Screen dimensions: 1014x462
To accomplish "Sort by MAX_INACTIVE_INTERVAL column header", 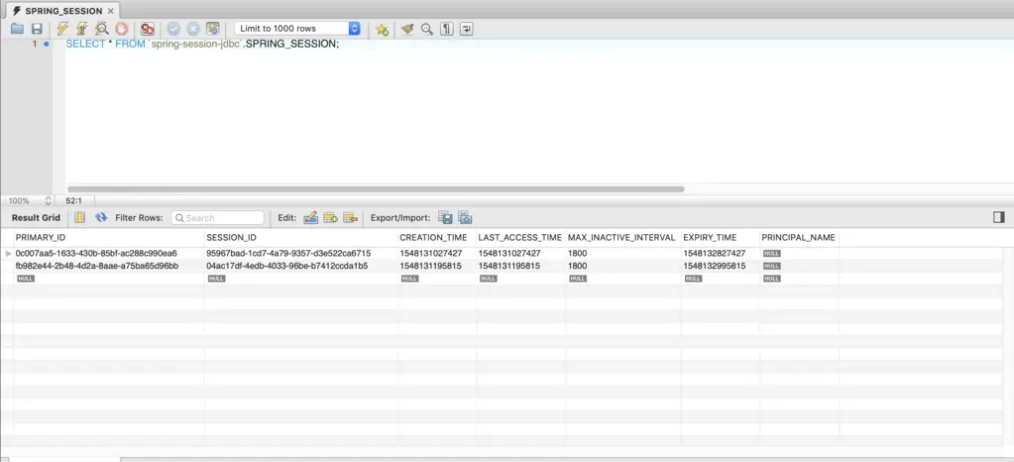I will pyautogui.click(x=623, y=238).
